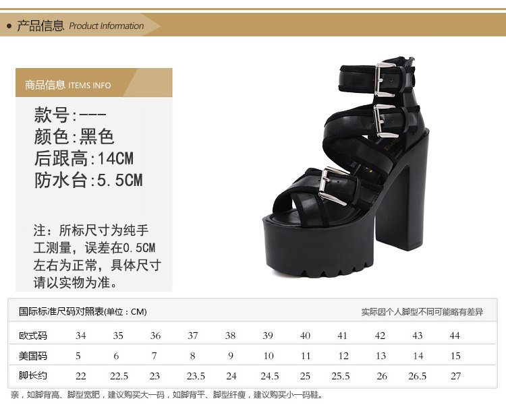Click foot length 27 cell
The height and width of the screenshot is (407, 506).
455,376
